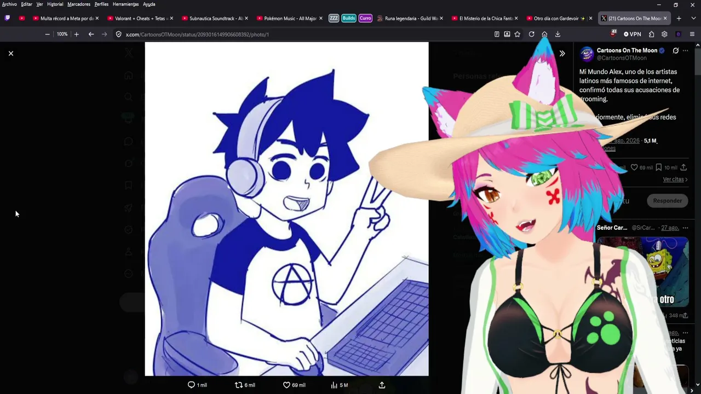This screenshot has width=701, height=394.
Task: Open Cartoons On The Moon profile name
Action: tap(627, 50)
